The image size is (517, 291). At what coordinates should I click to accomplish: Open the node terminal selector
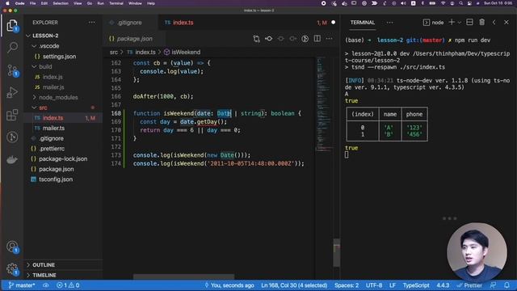pos(433,23)
